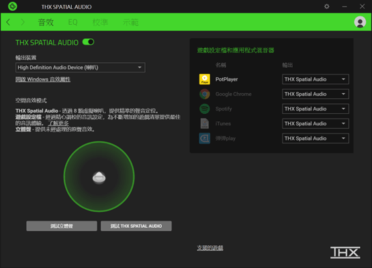
Task: Open the 支援的遊戲 link
Action: coord(210,248)
